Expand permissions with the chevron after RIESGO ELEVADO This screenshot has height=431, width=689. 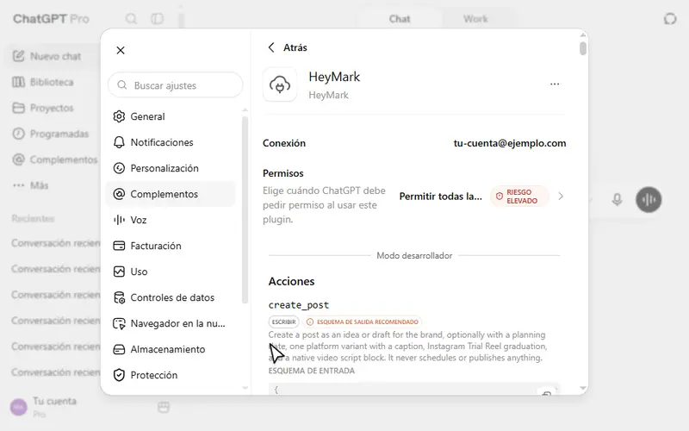[561, 197]
